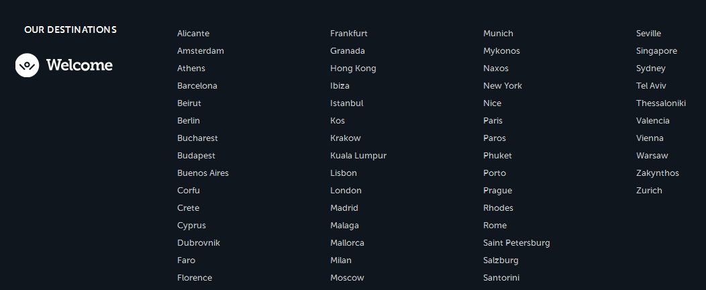Go to the Amsterdam destination
The image size is (706, 290).
(x=201, y=51)
